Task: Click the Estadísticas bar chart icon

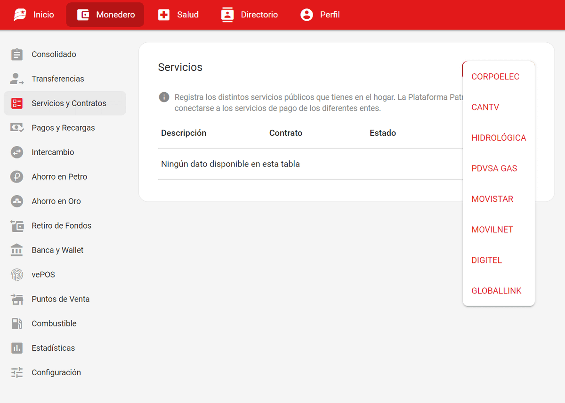Action: [x=17, y=348]
